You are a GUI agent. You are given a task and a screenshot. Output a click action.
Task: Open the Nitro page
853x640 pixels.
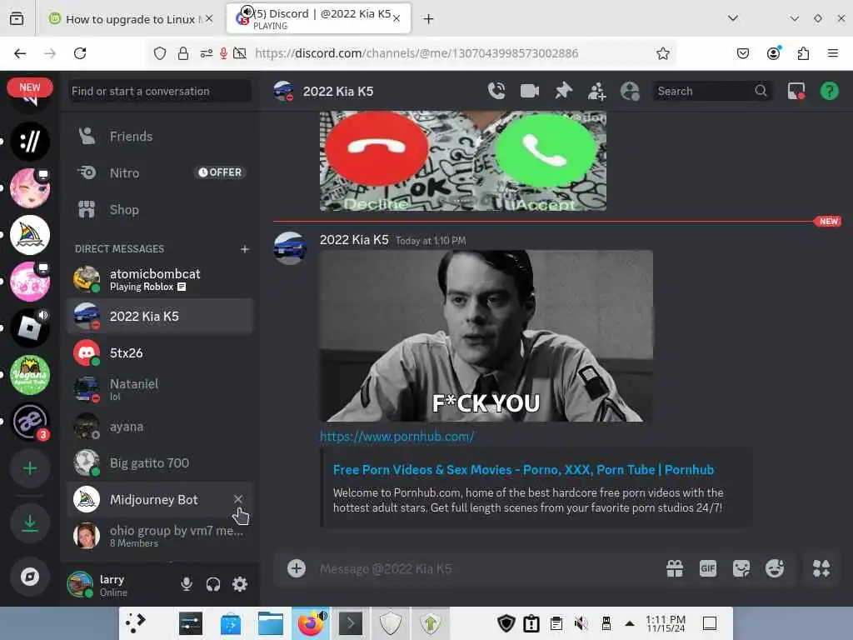[x=160, y=172]
